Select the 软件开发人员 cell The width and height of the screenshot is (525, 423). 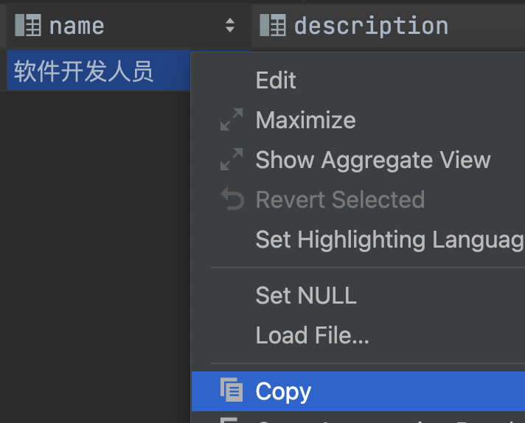point(83,71)
